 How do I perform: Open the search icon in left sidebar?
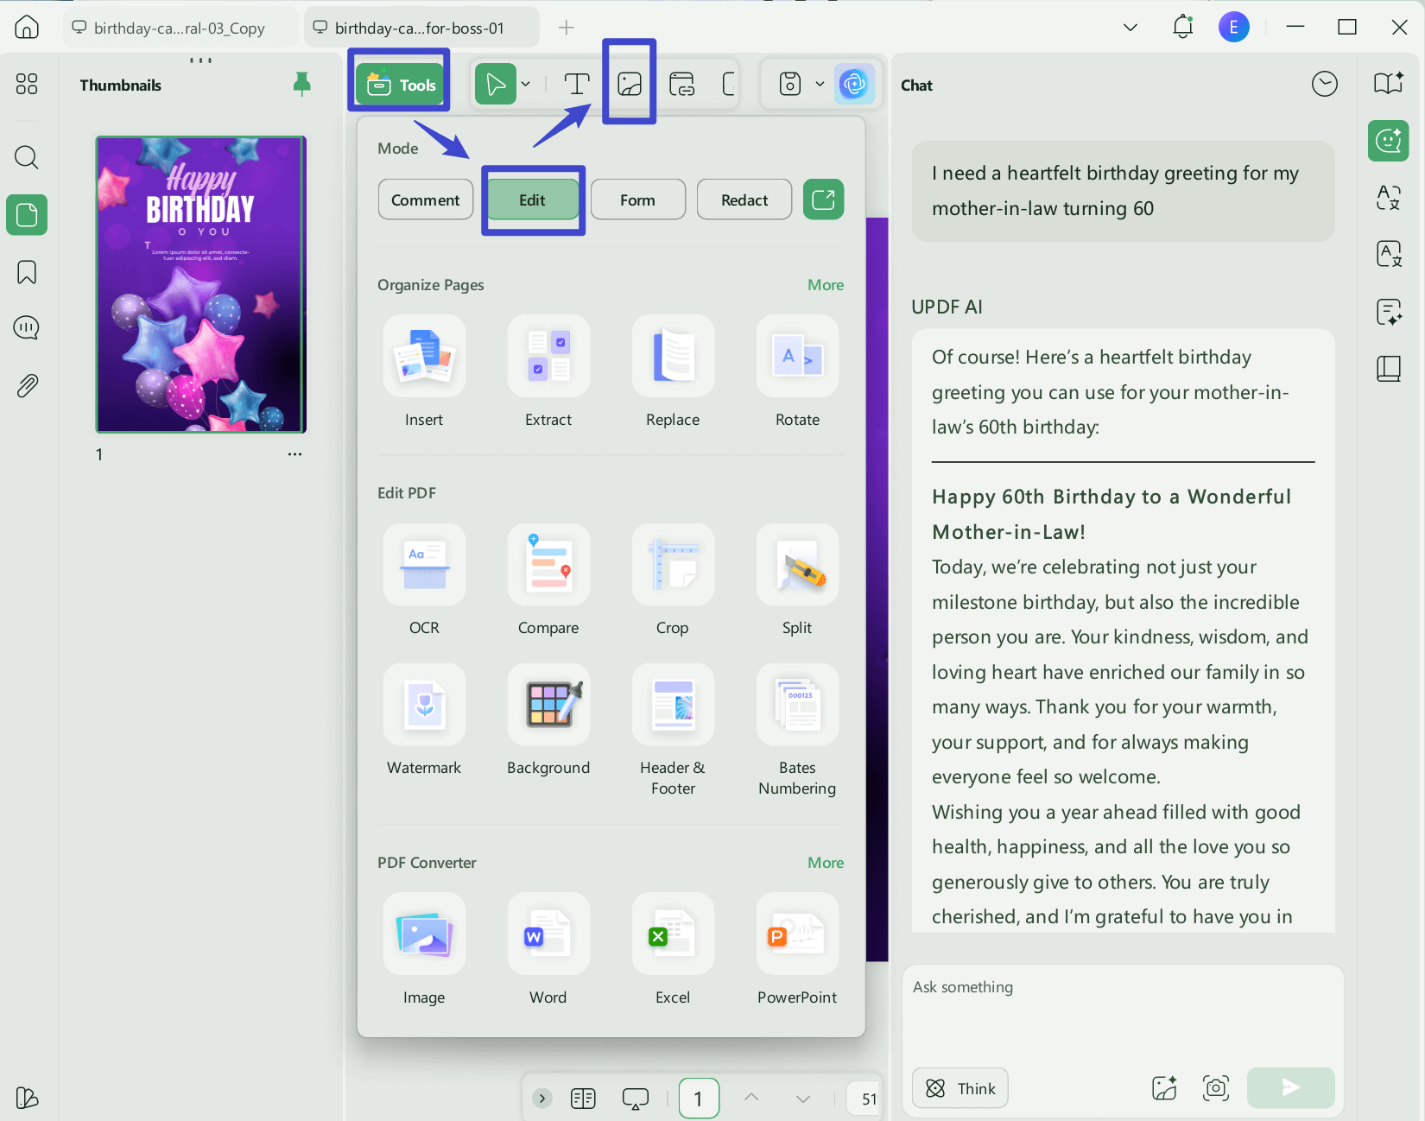point(27,157)
